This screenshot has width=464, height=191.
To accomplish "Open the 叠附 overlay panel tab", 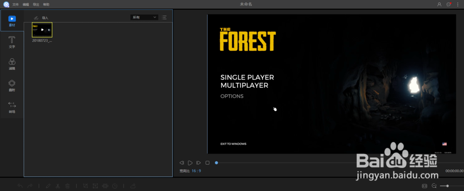I will point(12,86).
